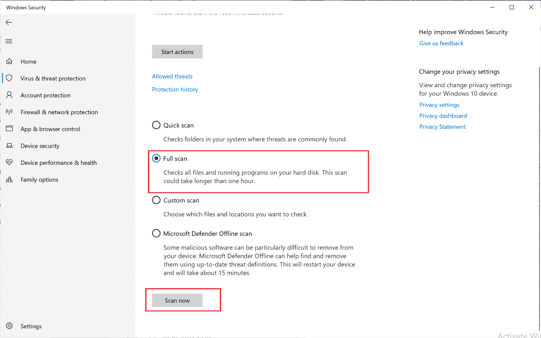Go back using the arrow icon
This screenshot has height=338, width=541.
9,22
